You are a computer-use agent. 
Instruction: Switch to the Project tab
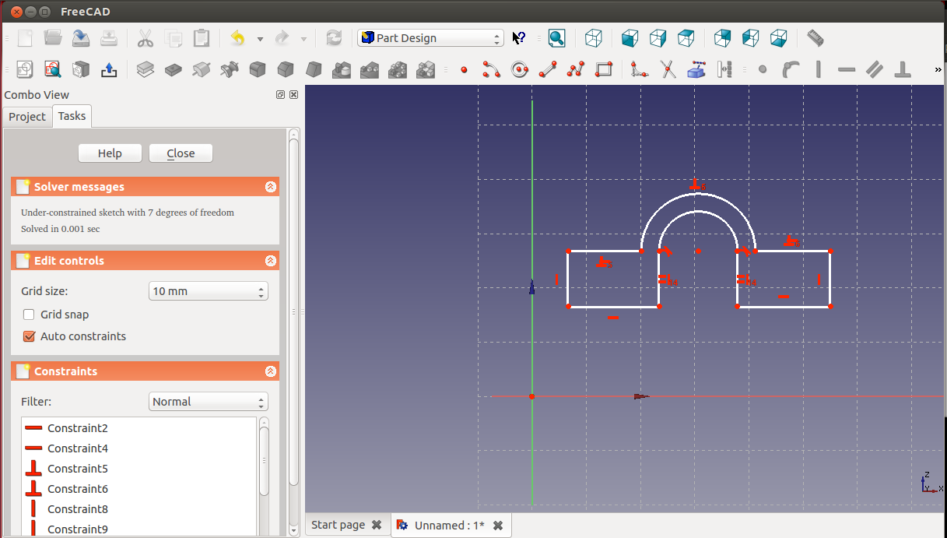coord(27,117)
